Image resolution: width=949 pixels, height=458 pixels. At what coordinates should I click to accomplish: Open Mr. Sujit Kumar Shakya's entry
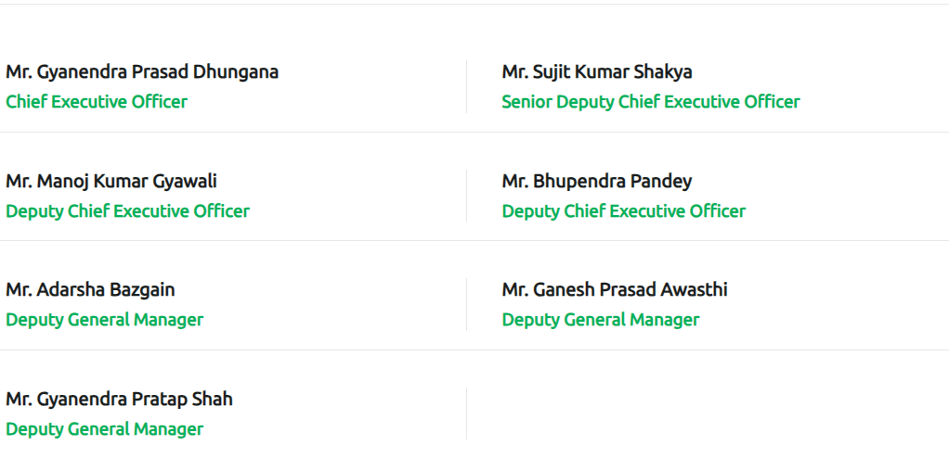(x=597, y=72)
